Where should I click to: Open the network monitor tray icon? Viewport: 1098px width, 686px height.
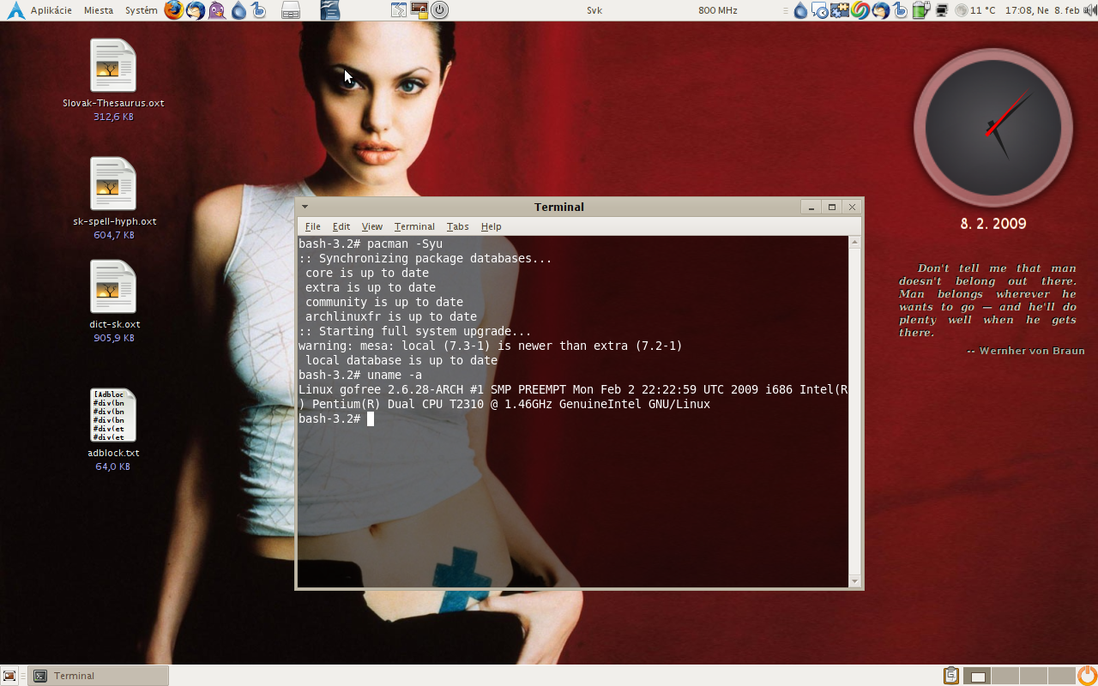point(942,10)
